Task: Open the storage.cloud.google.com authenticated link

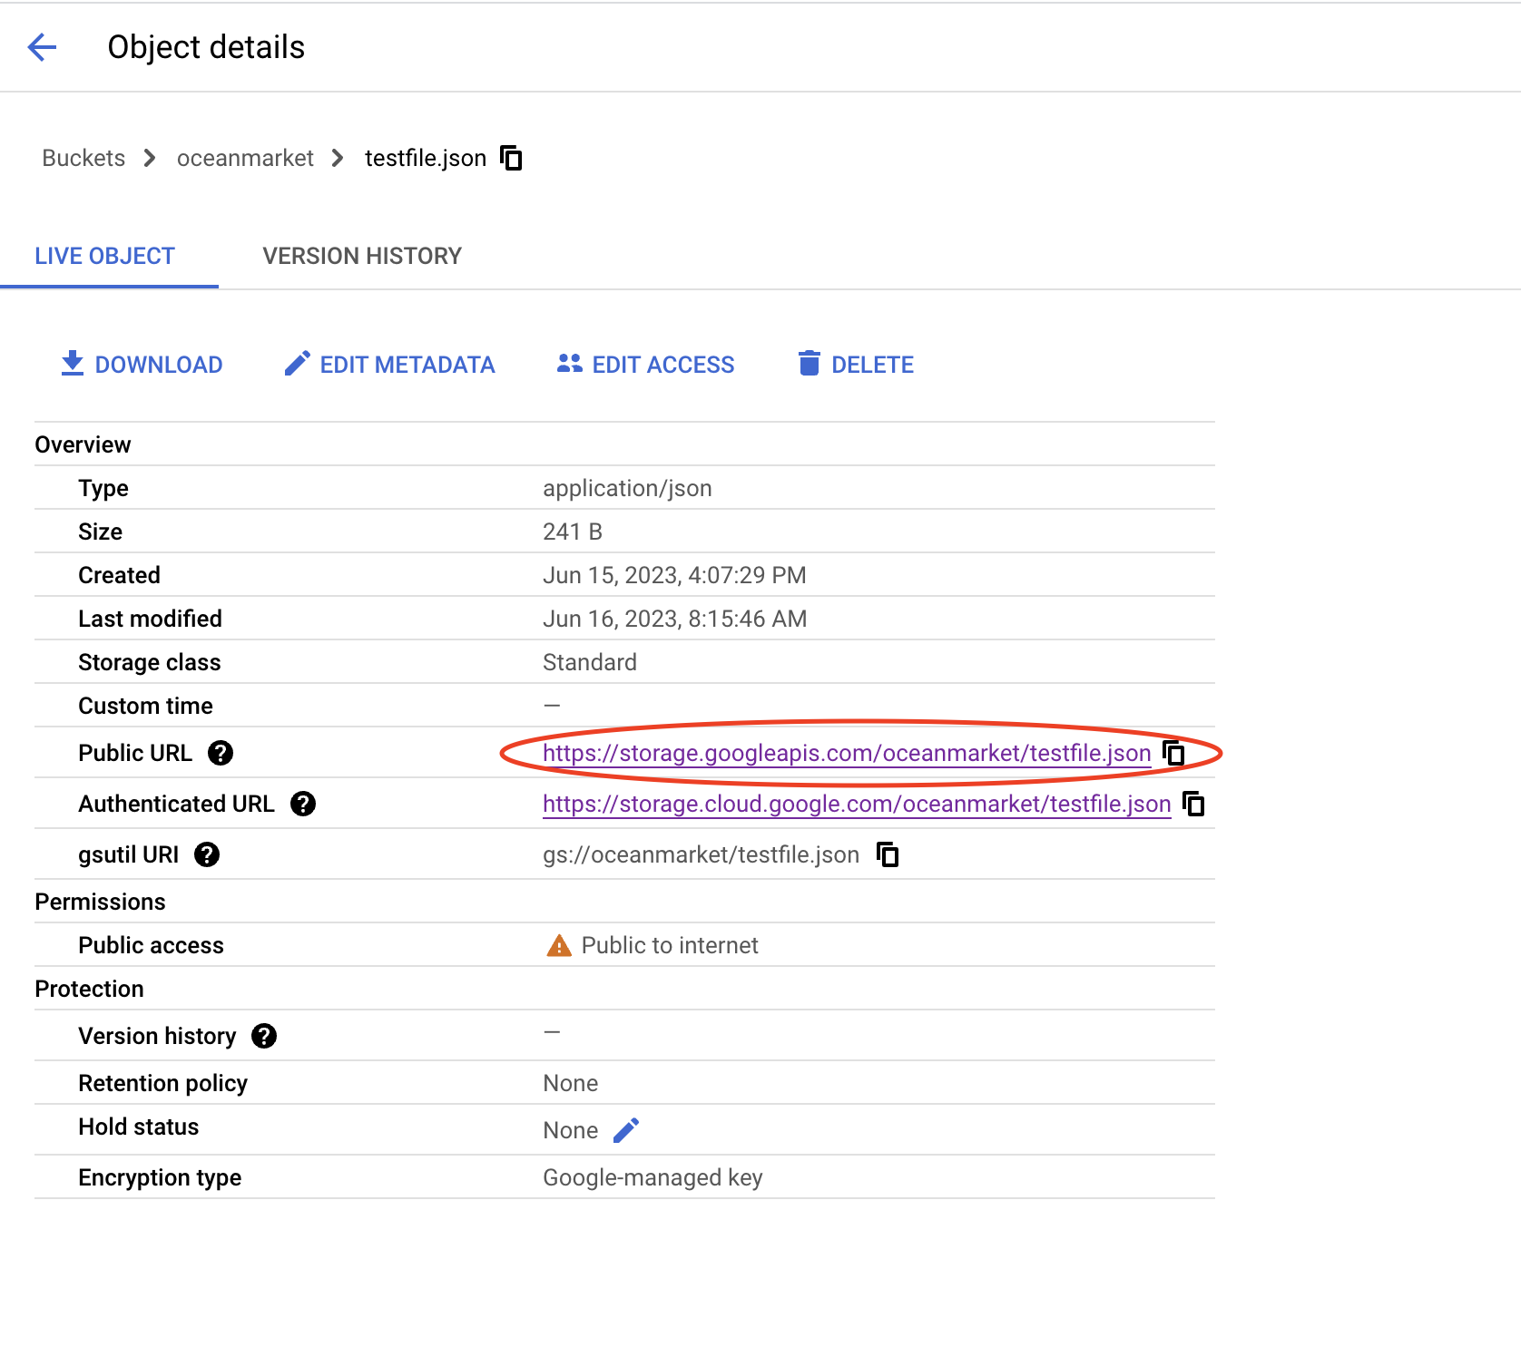Action: 856,804
